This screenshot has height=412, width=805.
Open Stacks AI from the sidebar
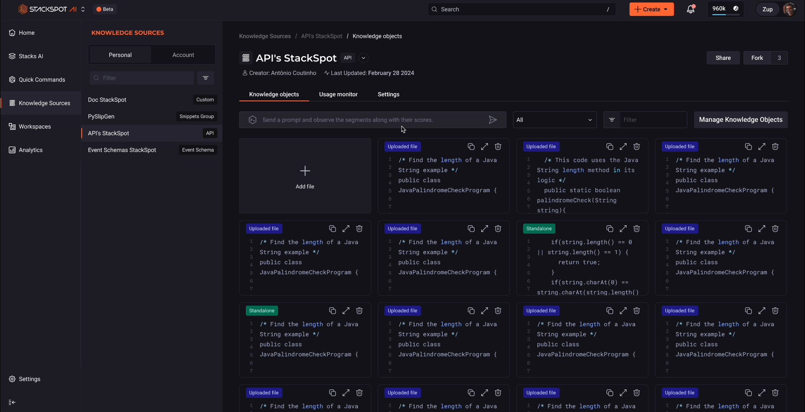pos(31,56)
